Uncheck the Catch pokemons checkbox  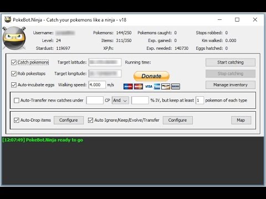pos(14,62)
